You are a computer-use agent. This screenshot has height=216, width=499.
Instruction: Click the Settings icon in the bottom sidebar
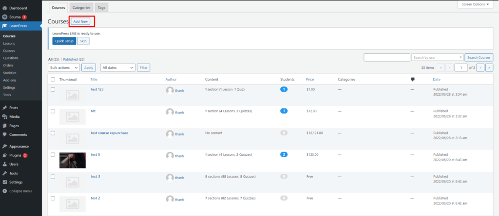coord(5,182)
